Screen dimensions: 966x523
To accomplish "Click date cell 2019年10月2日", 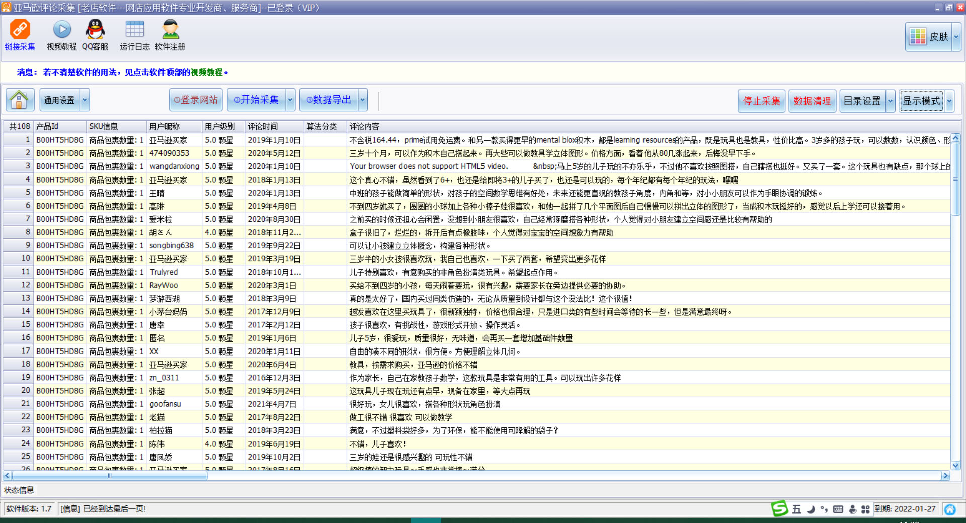I will [274, 457].
